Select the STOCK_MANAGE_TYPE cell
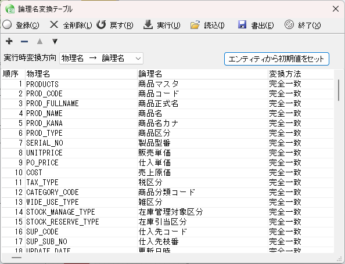Screen dimensions: 345x264 (x=81, y=212)
